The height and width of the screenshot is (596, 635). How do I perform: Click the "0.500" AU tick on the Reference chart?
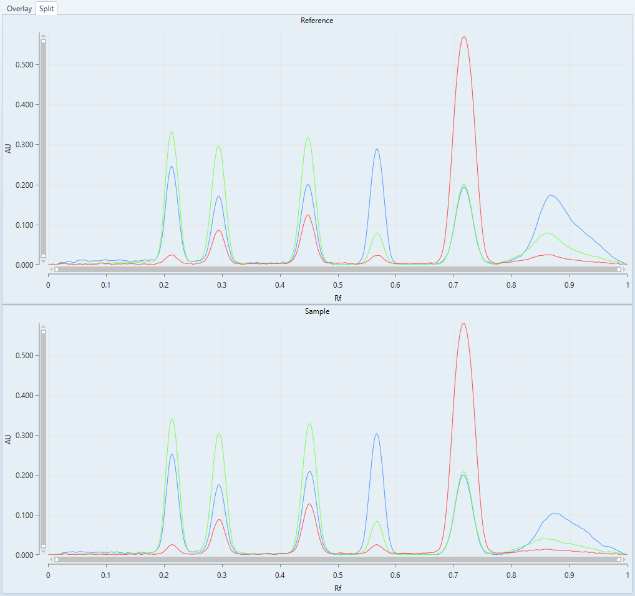click(x=24, y=64)
